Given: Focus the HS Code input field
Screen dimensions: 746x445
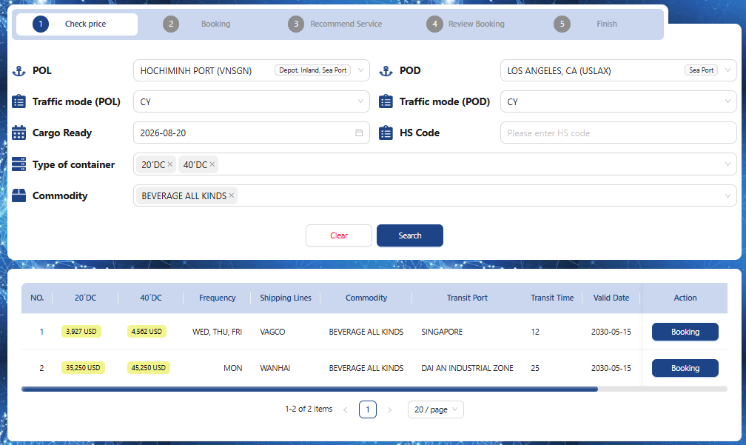Looking at the screenshot, I should coord(619,133).
